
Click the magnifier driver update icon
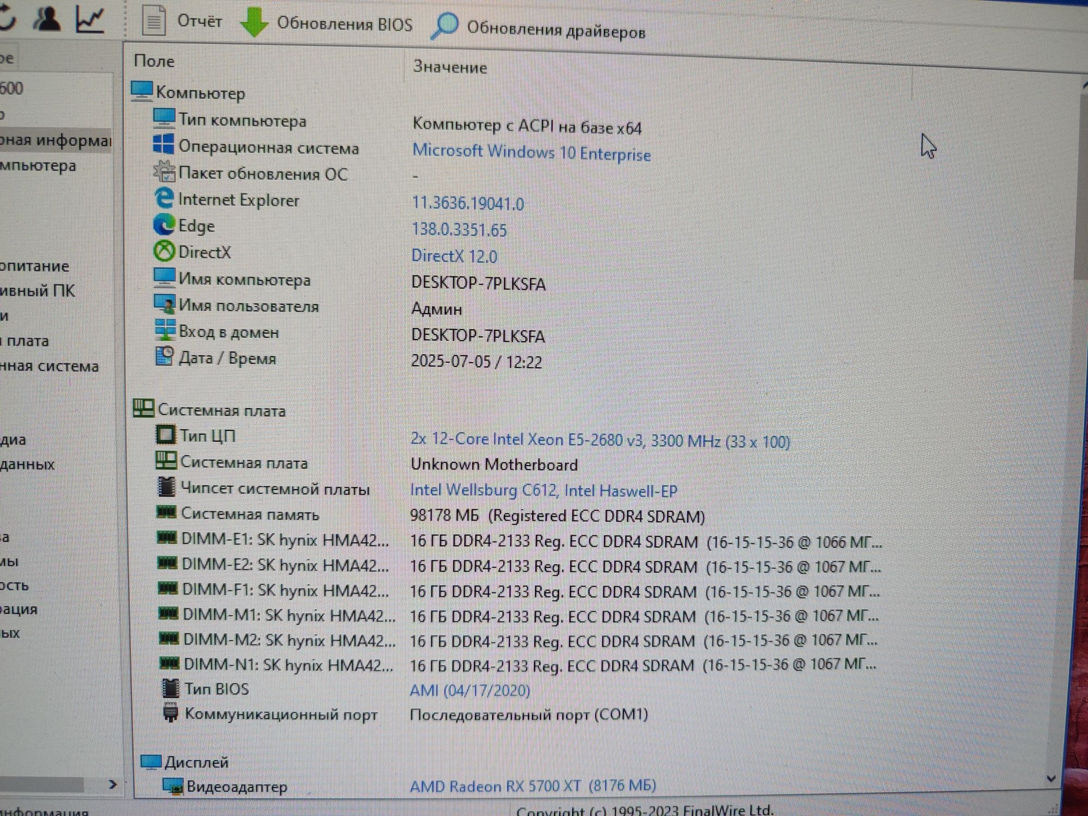tap(444, 26)
